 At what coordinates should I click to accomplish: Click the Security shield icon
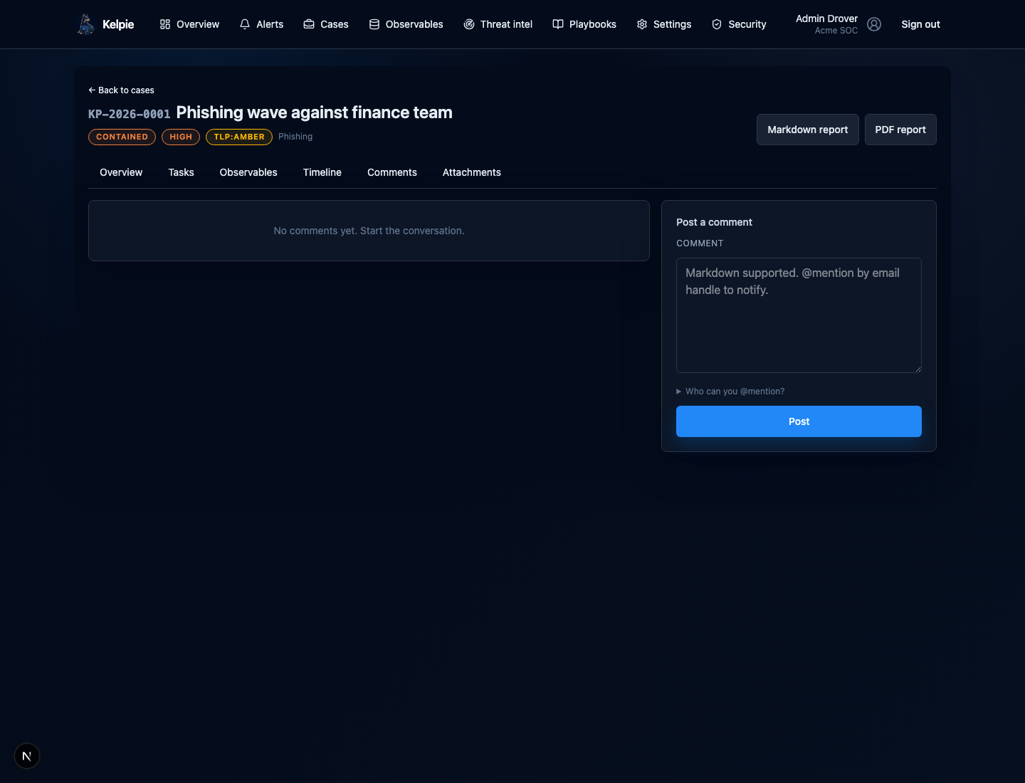[x=717, y=24]
